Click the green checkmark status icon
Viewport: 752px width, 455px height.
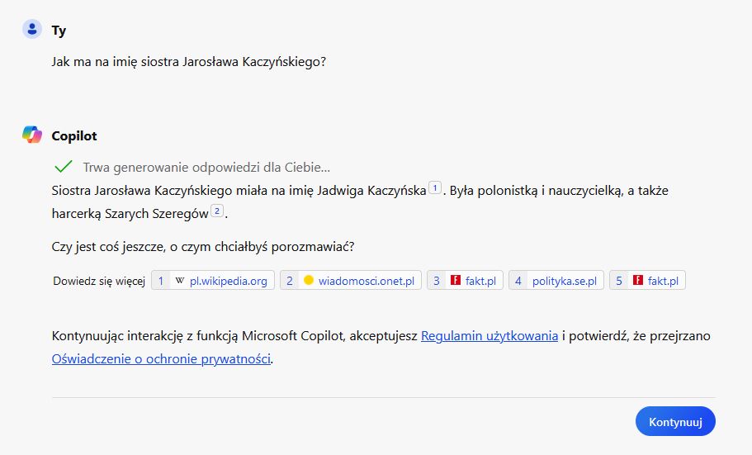63,166
